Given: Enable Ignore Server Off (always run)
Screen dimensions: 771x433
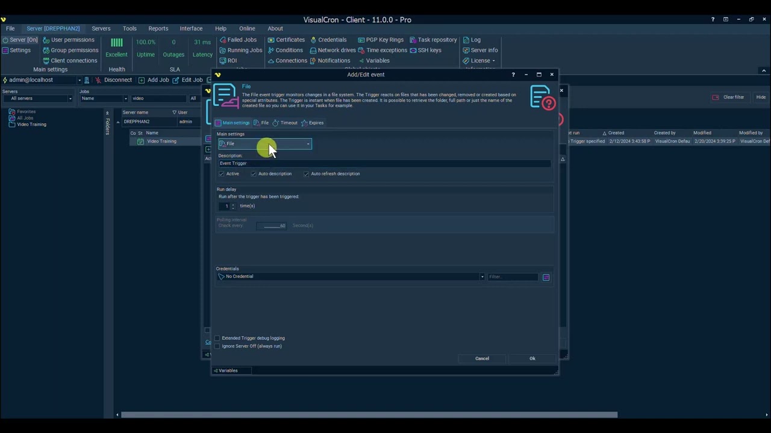Looking at the screenshot, I should click(x=217, y=346).
